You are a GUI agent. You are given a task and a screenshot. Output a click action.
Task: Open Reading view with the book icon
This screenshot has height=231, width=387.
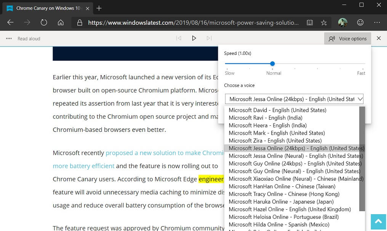click(x=310, y=22)
